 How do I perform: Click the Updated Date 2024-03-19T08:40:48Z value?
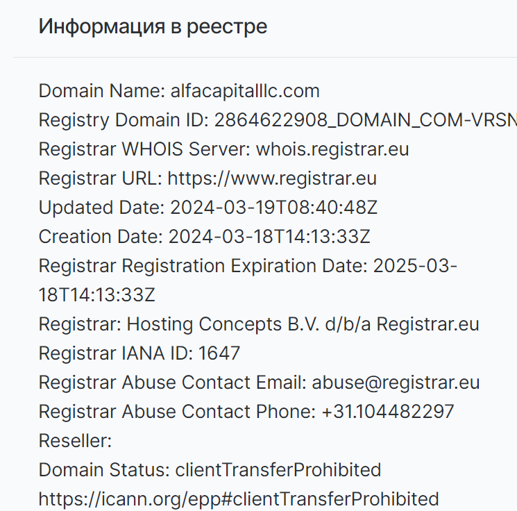[273, 208]
